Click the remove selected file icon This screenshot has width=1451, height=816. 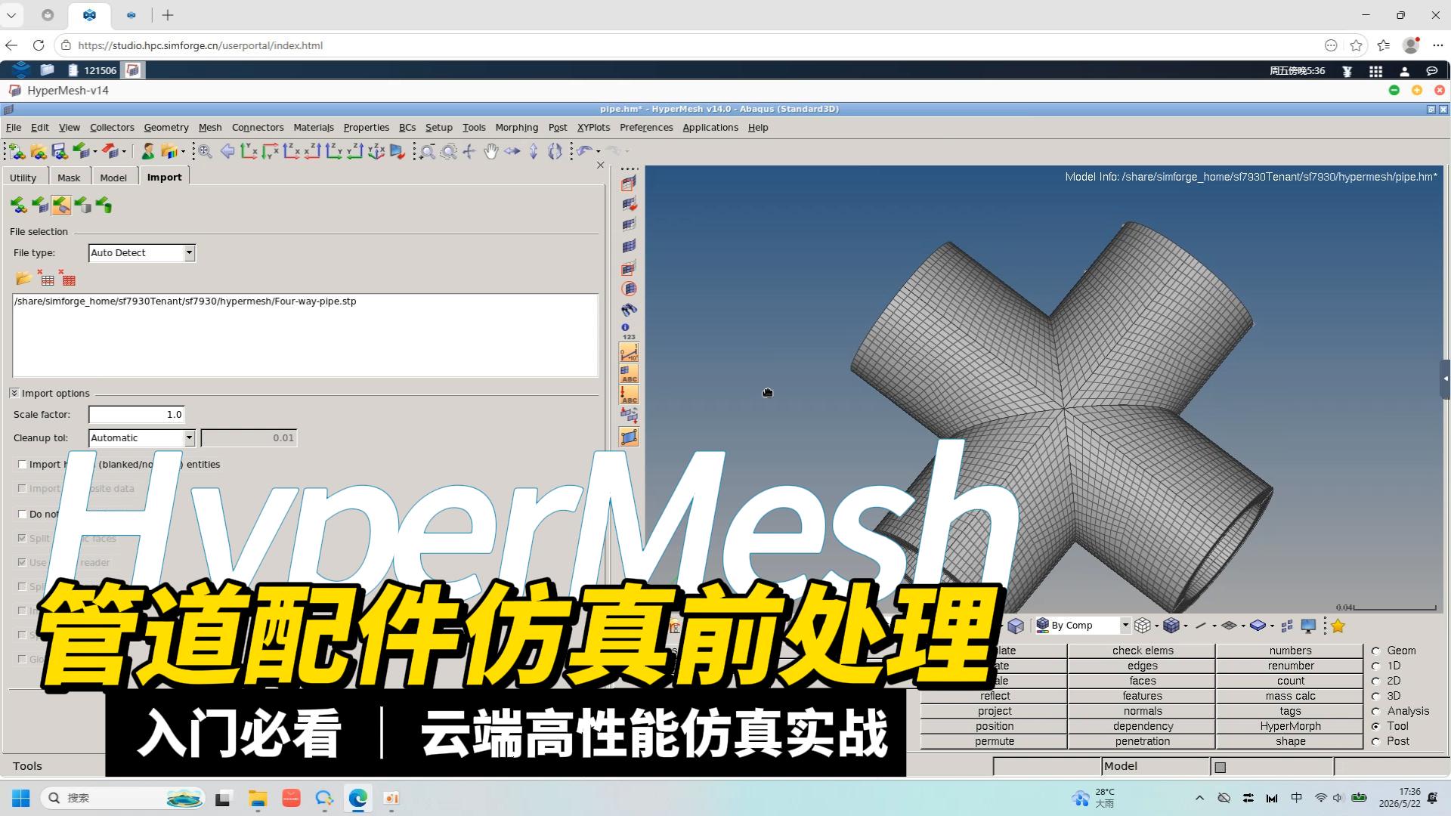[46, 279]
